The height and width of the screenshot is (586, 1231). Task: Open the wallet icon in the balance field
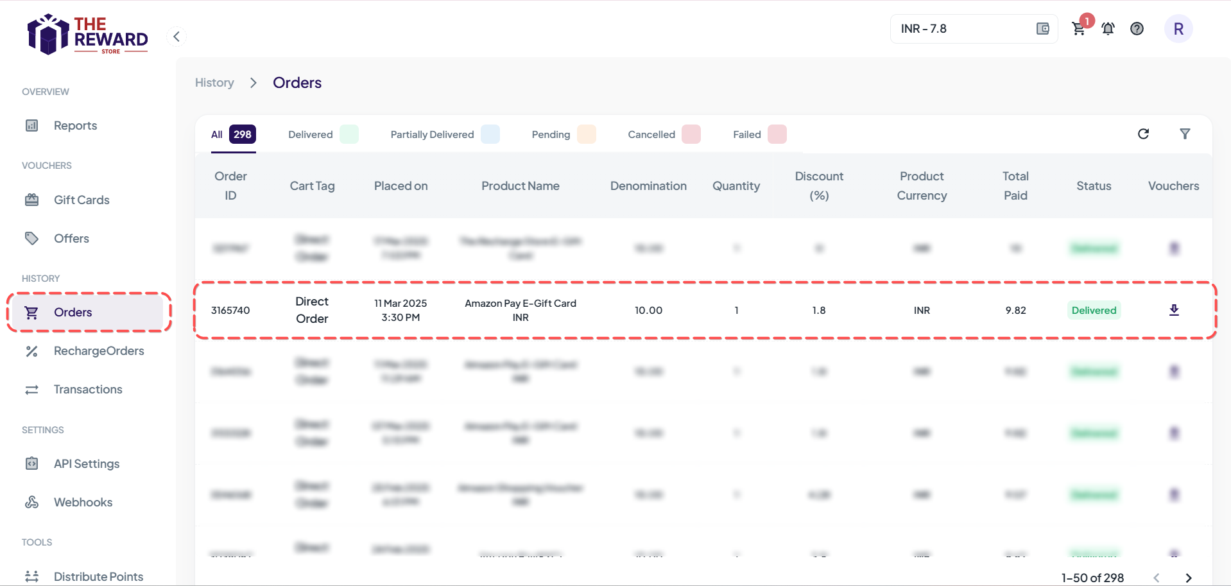point(1043,29)
